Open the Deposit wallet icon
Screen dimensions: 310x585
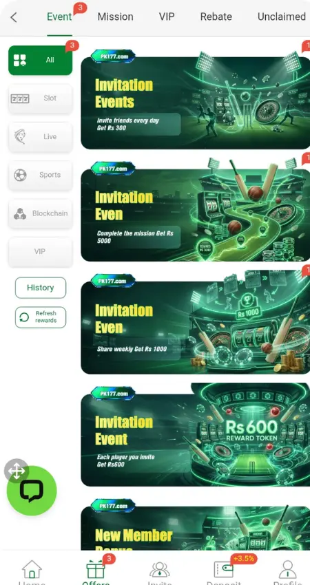(223, 570)
